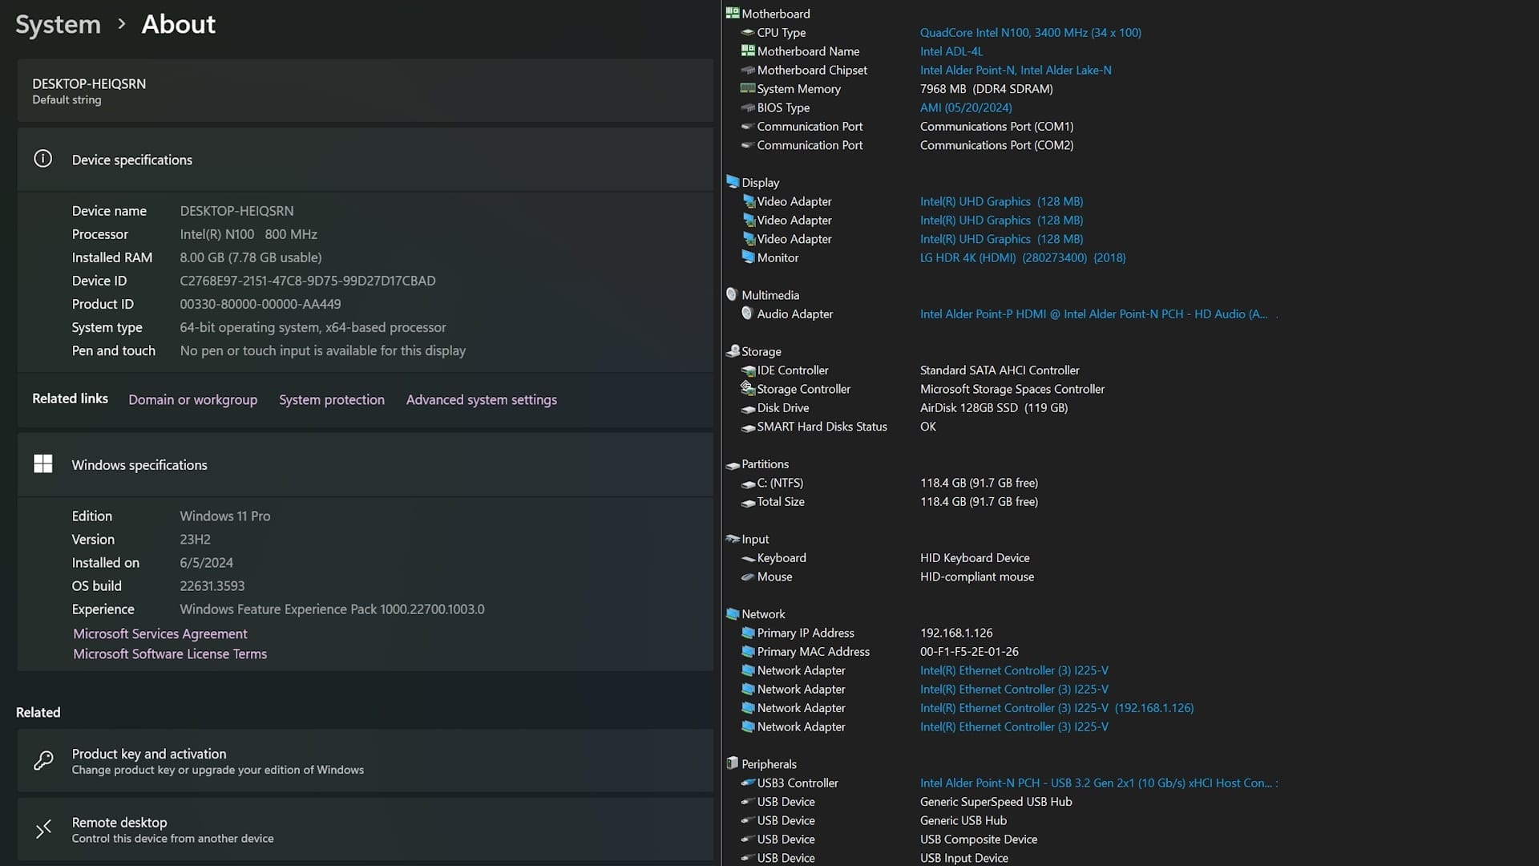Viewport: 1539px width, 866px height.
Task: Click the Display section monitor icon
Action: [732, 182]
